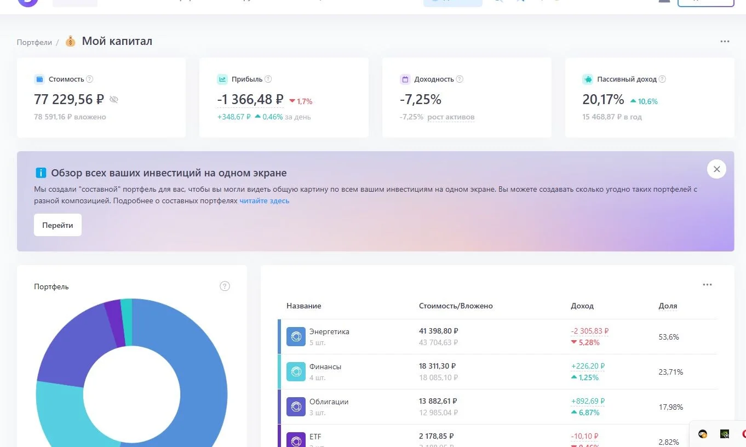
Task: Follow the читайте здесь link
Action: (265, 200)
